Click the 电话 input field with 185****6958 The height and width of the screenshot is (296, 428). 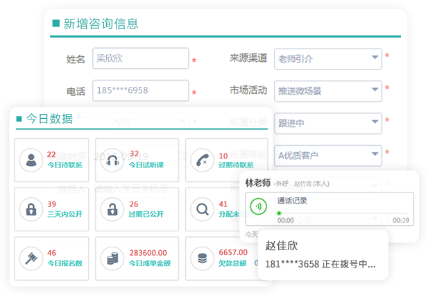[x=140, y=91]
